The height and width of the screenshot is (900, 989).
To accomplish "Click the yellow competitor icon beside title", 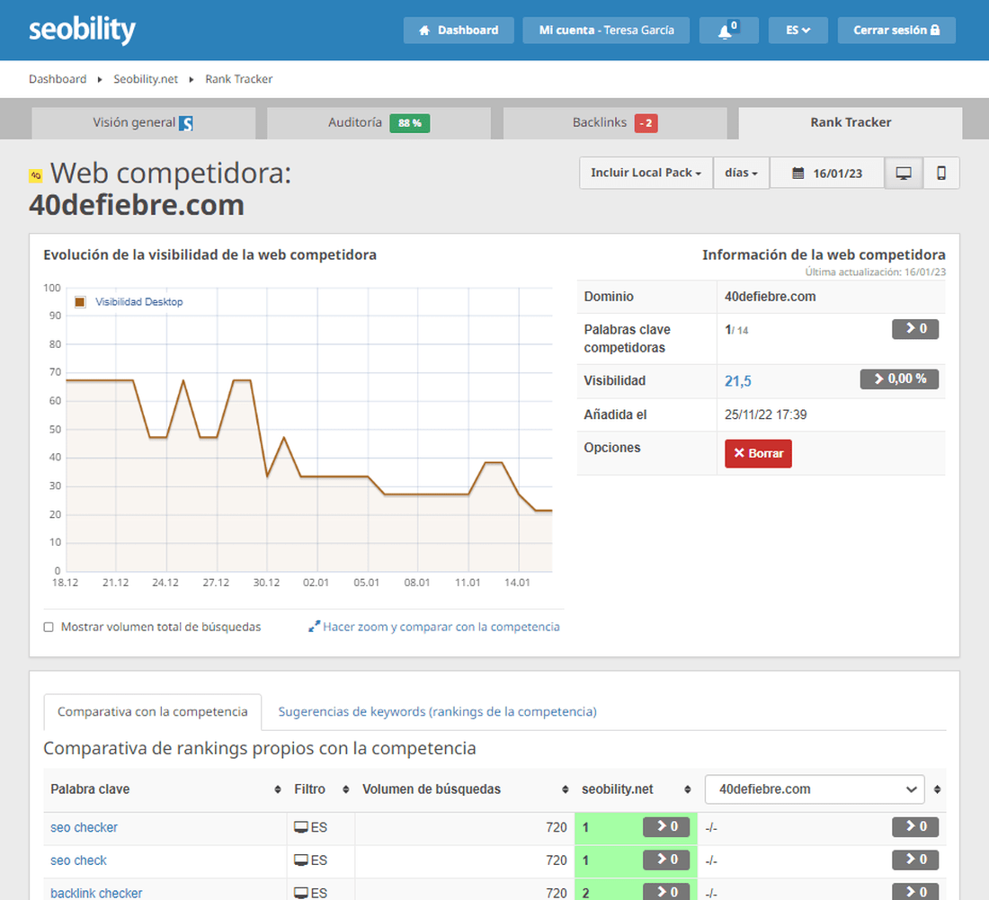I will point(36,175).
